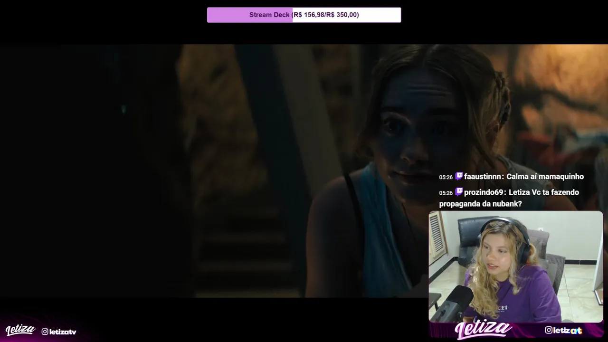Click the Instagram icon beside letizatv
The image size is (608, 342).
(x=45, y=332)
